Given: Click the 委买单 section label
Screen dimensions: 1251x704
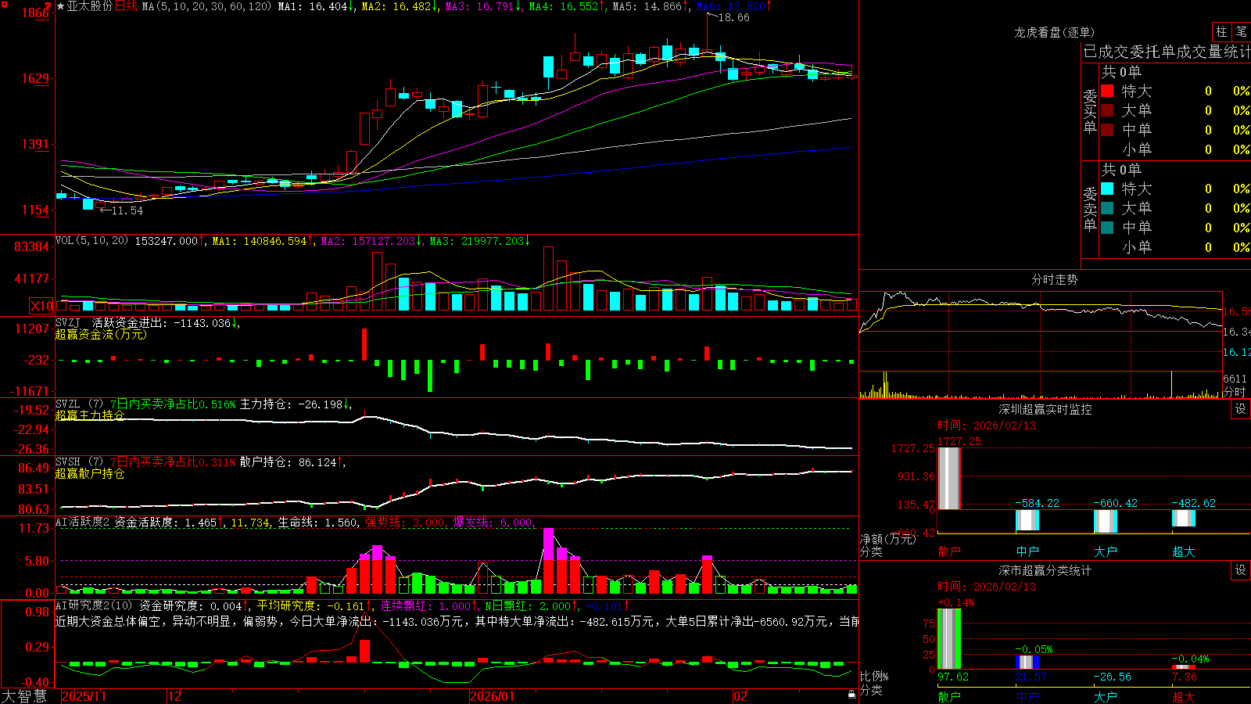Looking at the screenshot, I should point(1090,112).
